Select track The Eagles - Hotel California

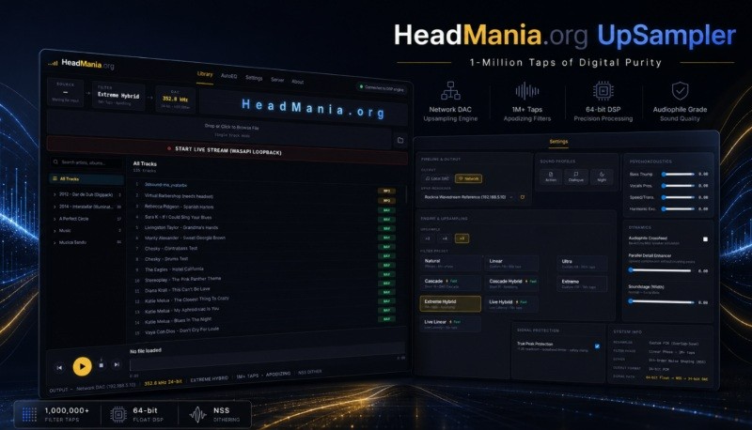174,269
